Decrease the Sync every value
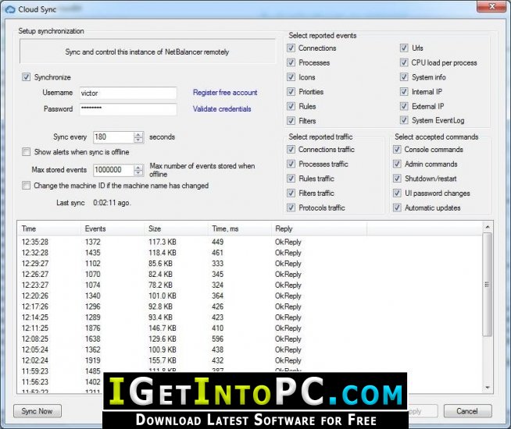 click(138, 140)
